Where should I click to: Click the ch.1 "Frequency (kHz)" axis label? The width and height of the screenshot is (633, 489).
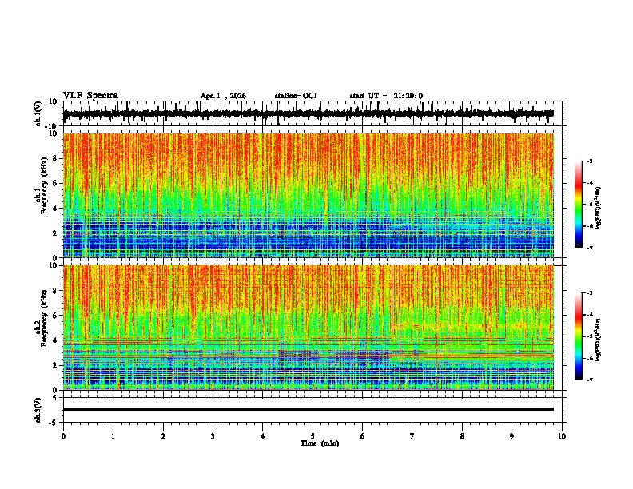[44, 185]
